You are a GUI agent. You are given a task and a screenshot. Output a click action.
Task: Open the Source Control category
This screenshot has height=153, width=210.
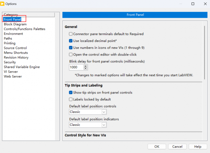click(15, 48)
